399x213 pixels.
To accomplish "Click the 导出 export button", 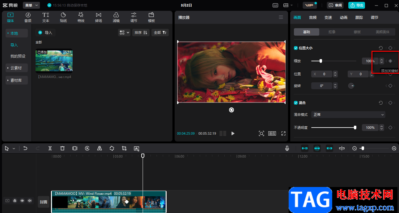I will [x=356, y=5].
